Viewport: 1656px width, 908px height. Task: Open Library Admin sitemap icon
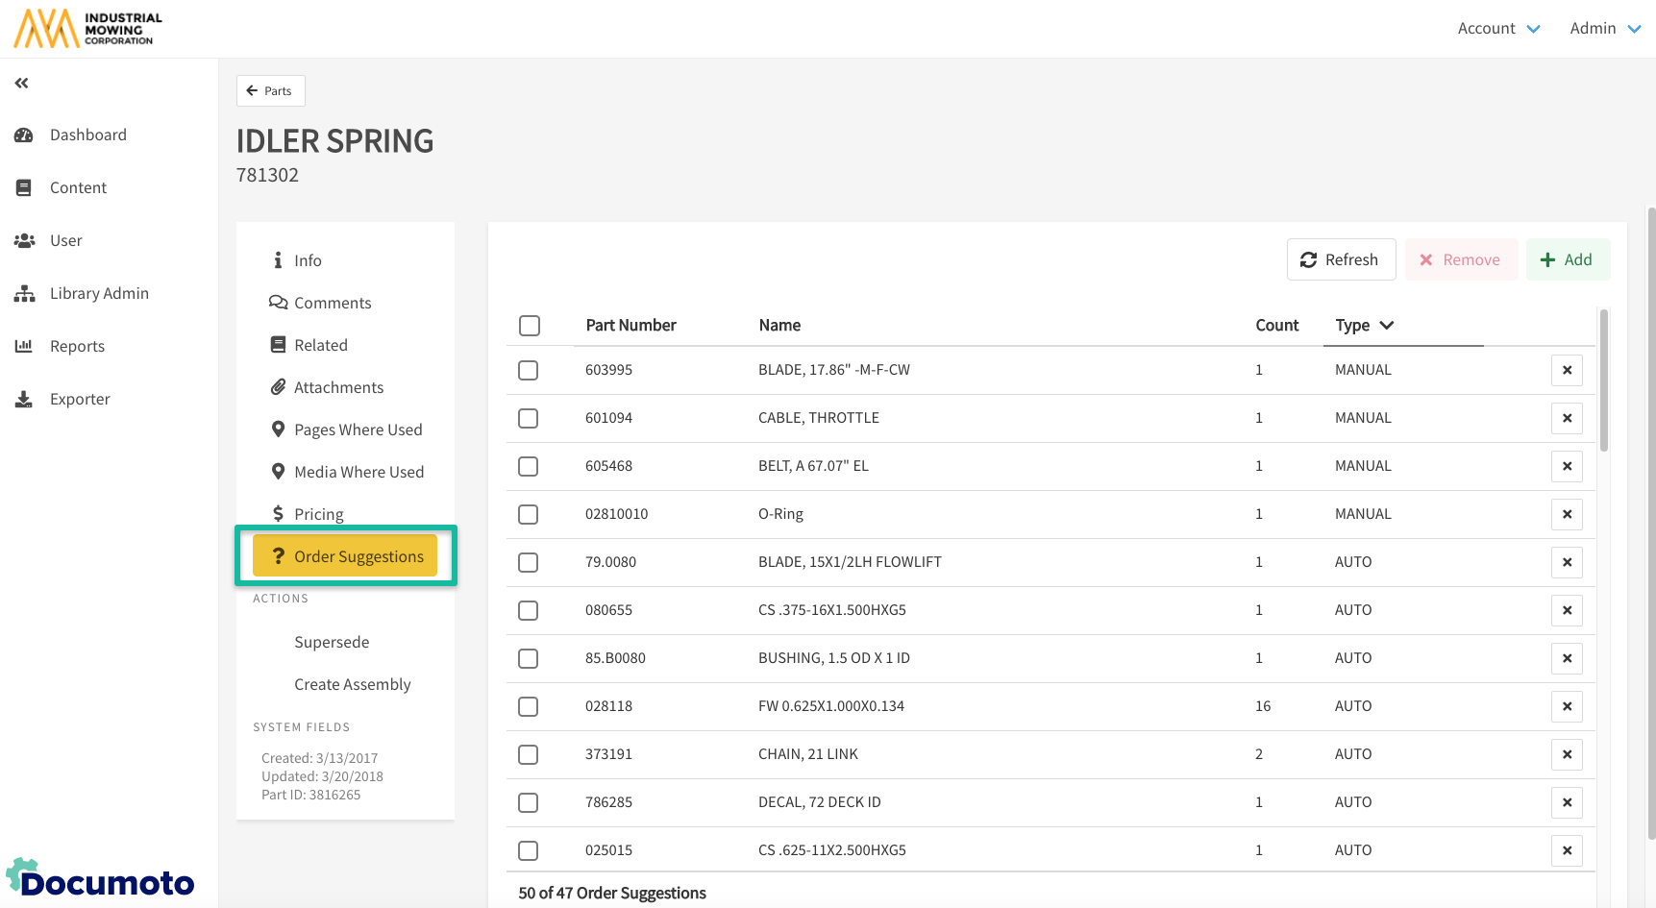[x=24, y=294]
